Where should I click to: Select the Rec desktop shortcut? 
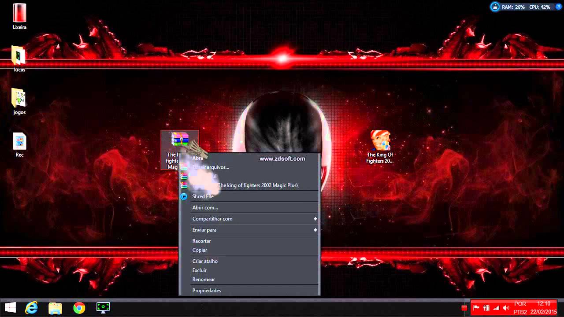(19, 144)
